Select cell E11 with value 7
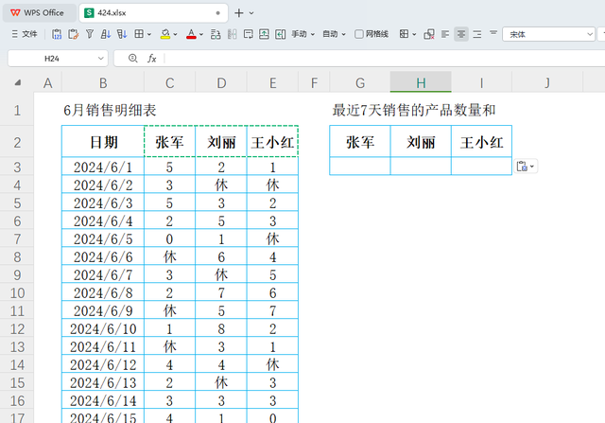Screen dimensions: 605x423 (272, 310)
